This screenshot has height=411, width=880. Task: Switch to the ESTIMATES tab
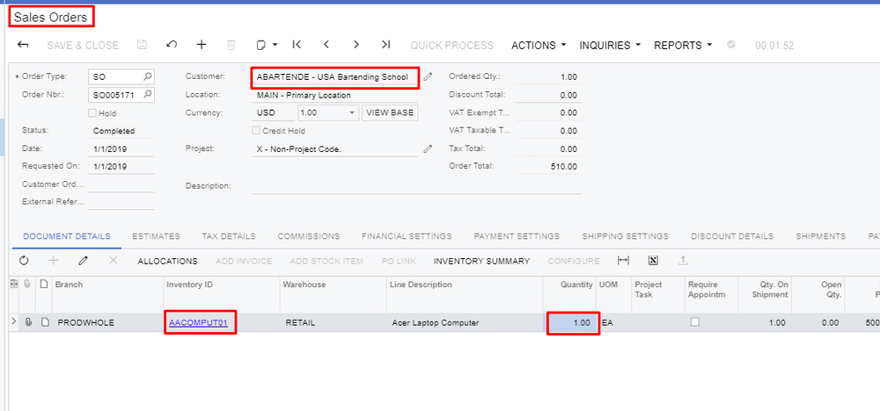(x=156, y=236)
